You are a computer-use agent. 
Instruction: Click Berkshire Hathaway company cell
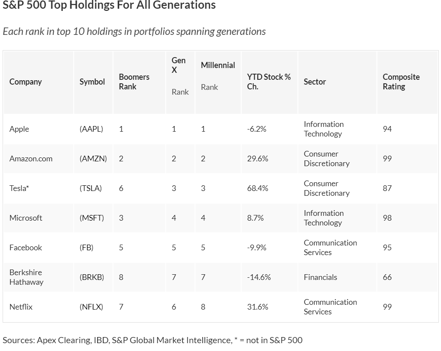(26, 277)
